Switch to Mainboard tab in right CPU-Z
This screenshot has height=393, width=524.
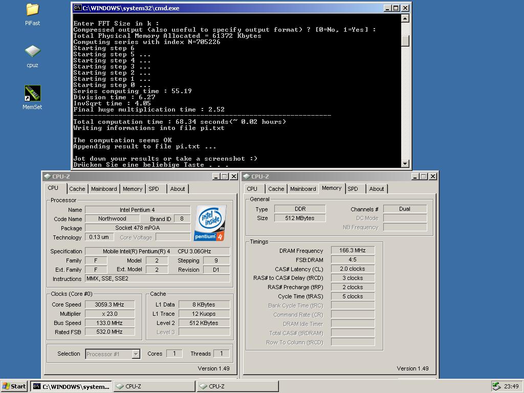click(303, 189)
